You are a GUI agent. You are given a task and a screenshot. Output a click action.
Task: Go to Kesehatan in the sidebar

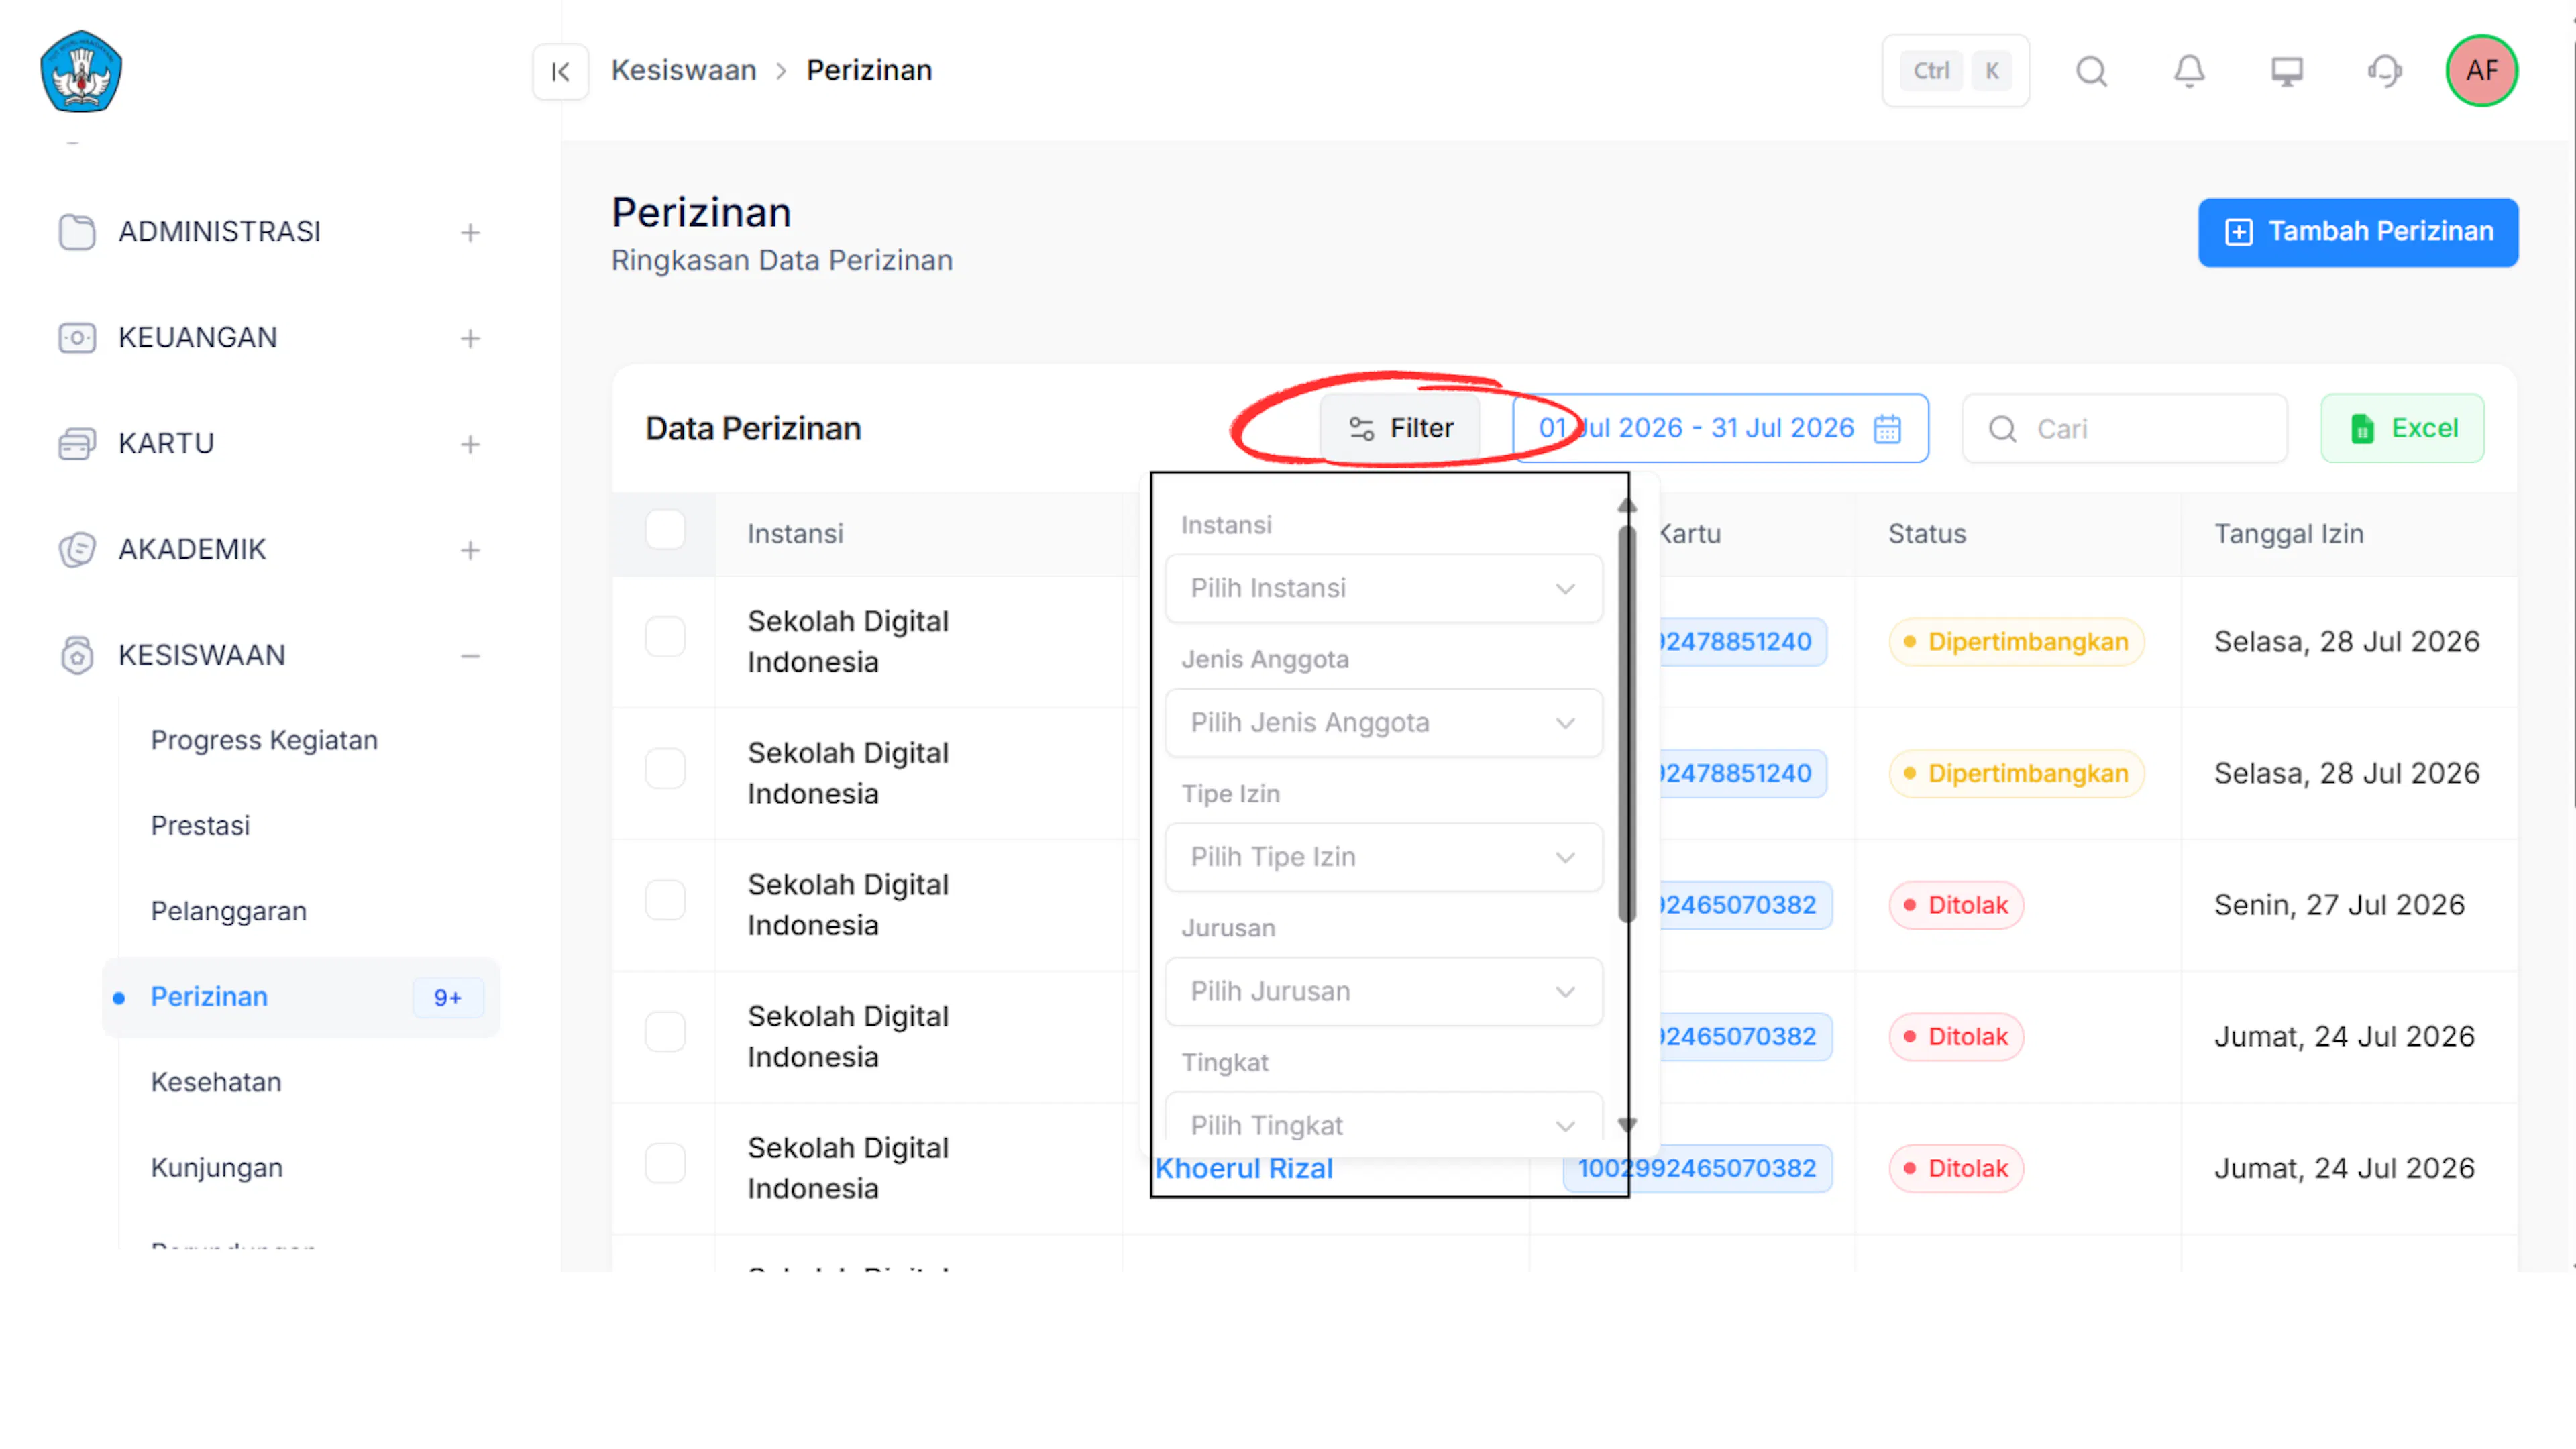click(216, 1082)
